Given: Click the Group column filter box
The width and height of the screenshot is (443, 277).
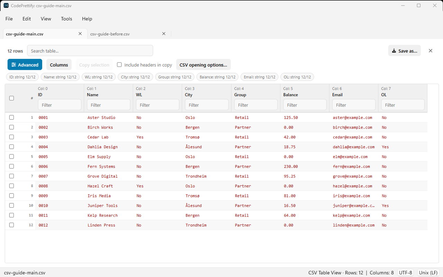Looking at the screenshot, I should [x=256, y=105].
